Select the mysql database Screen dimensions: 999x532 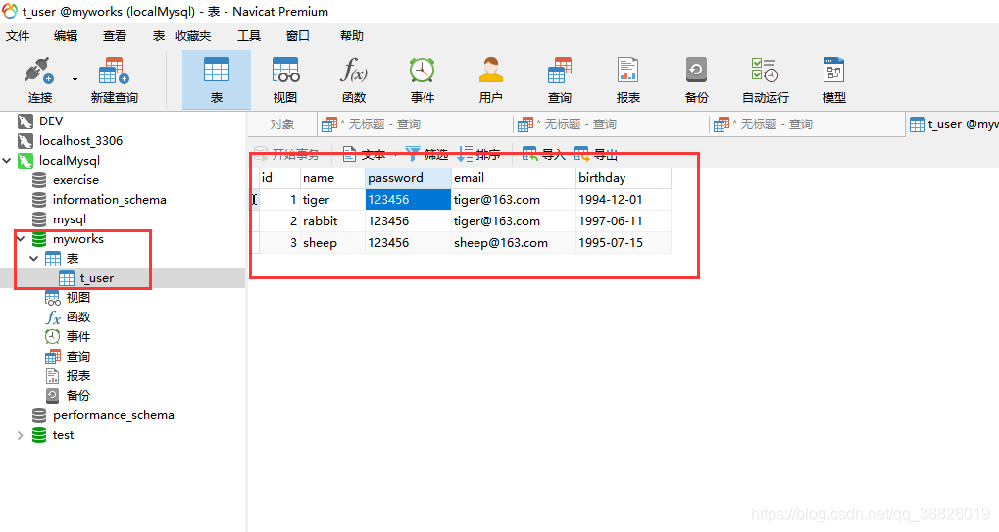(x=69, y=219)
